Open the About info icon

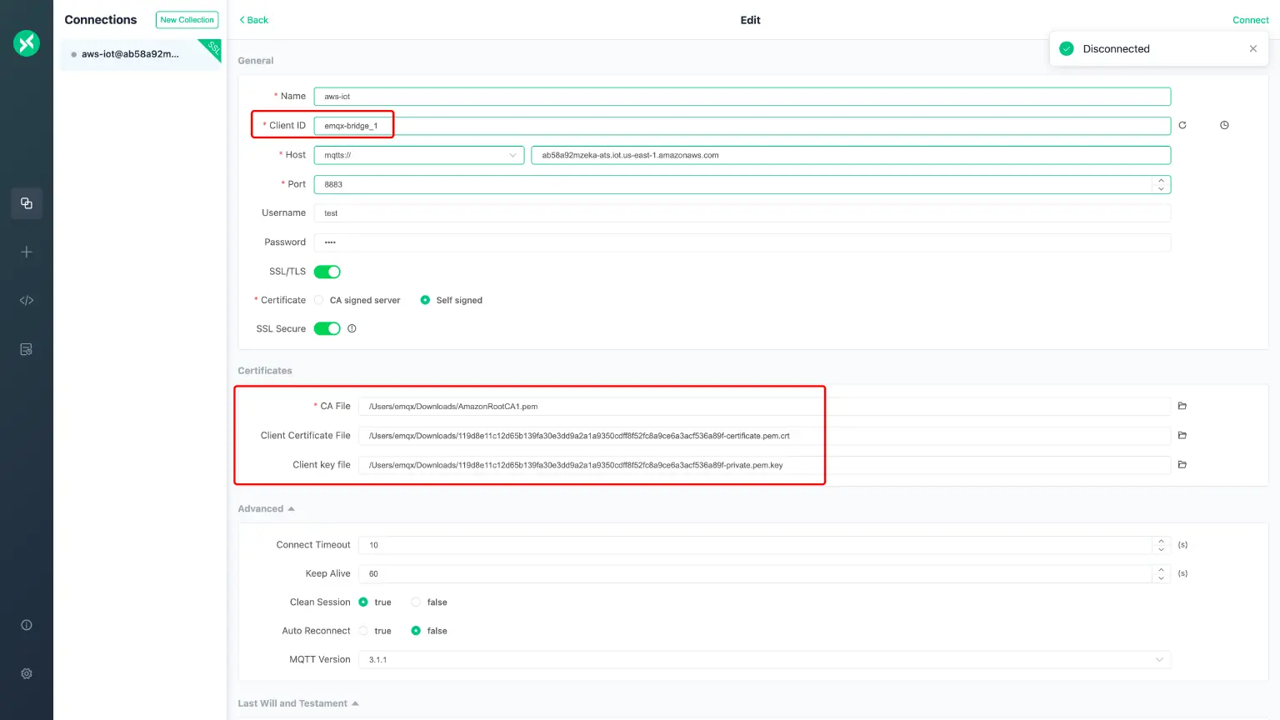pos(26,624)
